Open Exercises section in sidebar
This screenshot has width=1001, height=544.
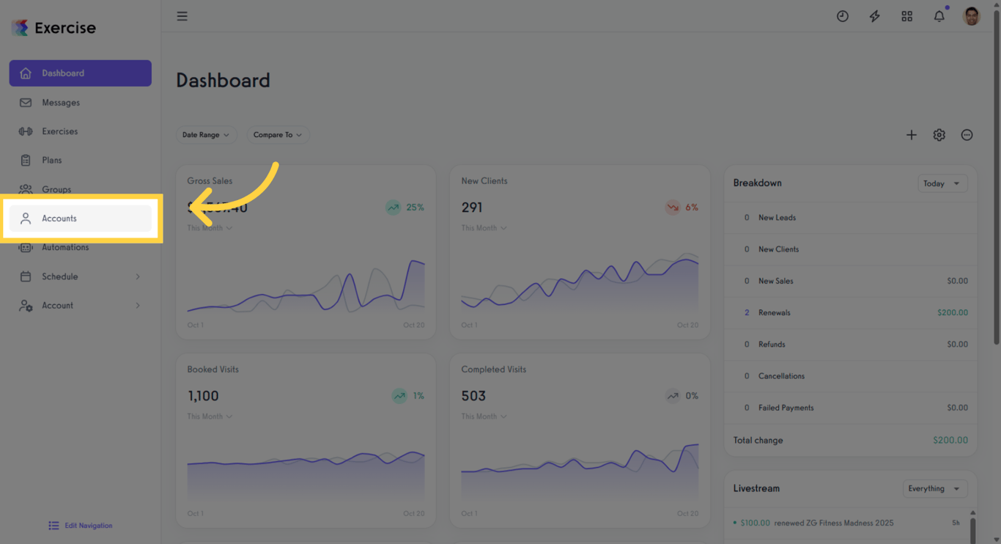(81, 131)
